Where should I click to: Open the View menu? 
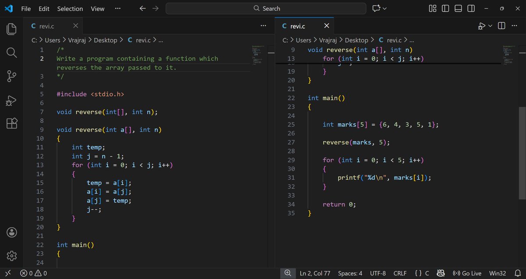[97, 8]
